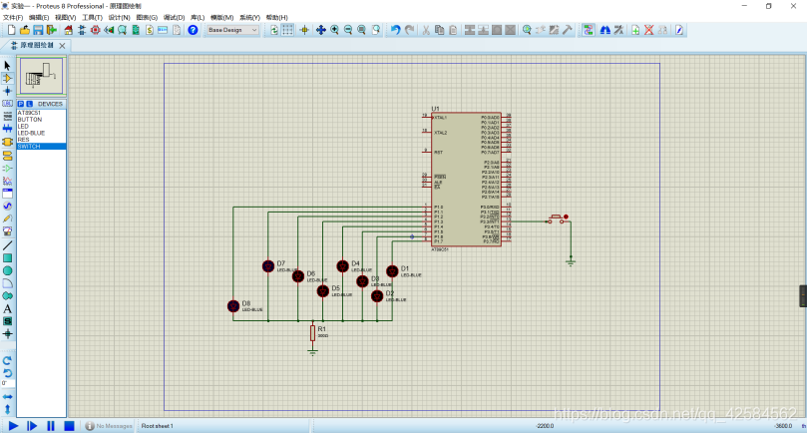The width and height of the screenshot is (807, 433).
Task: Open the blue Help icon
Action: (193, 30)
